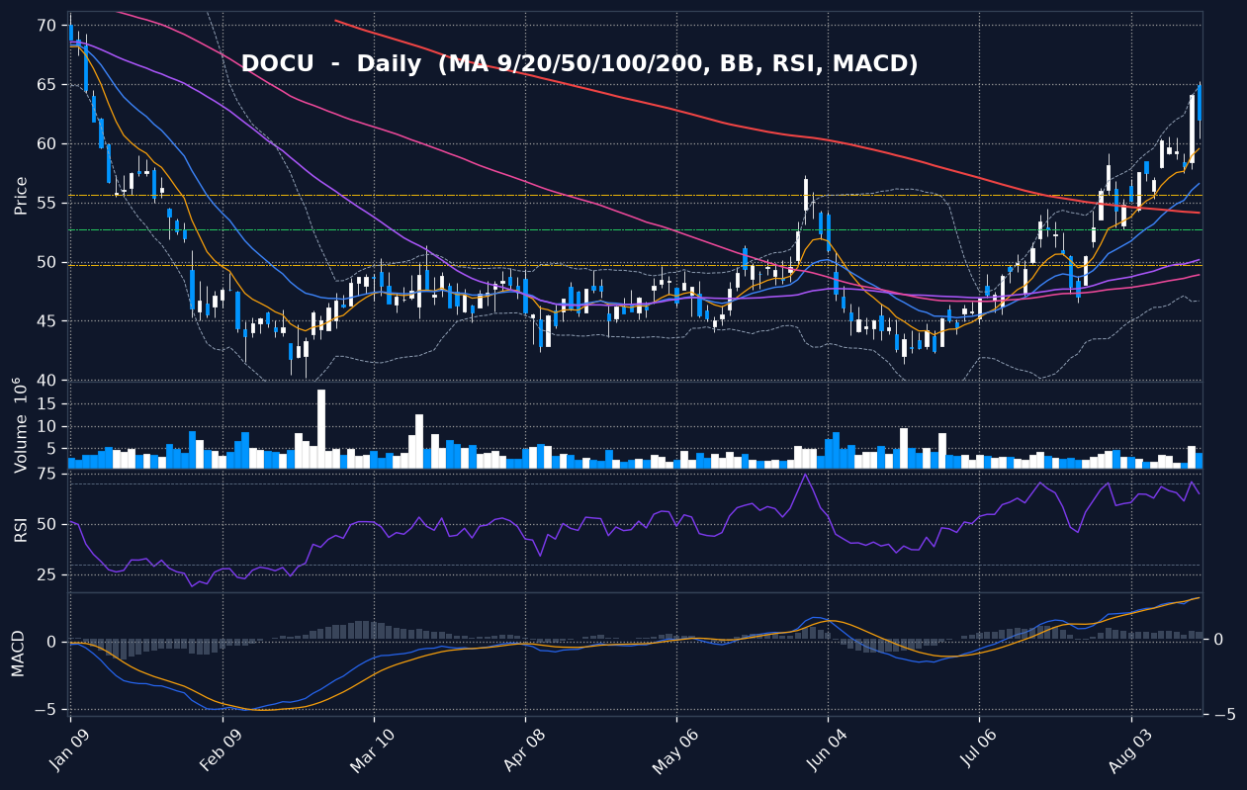Click the volume tick 15

pos(47,403)
